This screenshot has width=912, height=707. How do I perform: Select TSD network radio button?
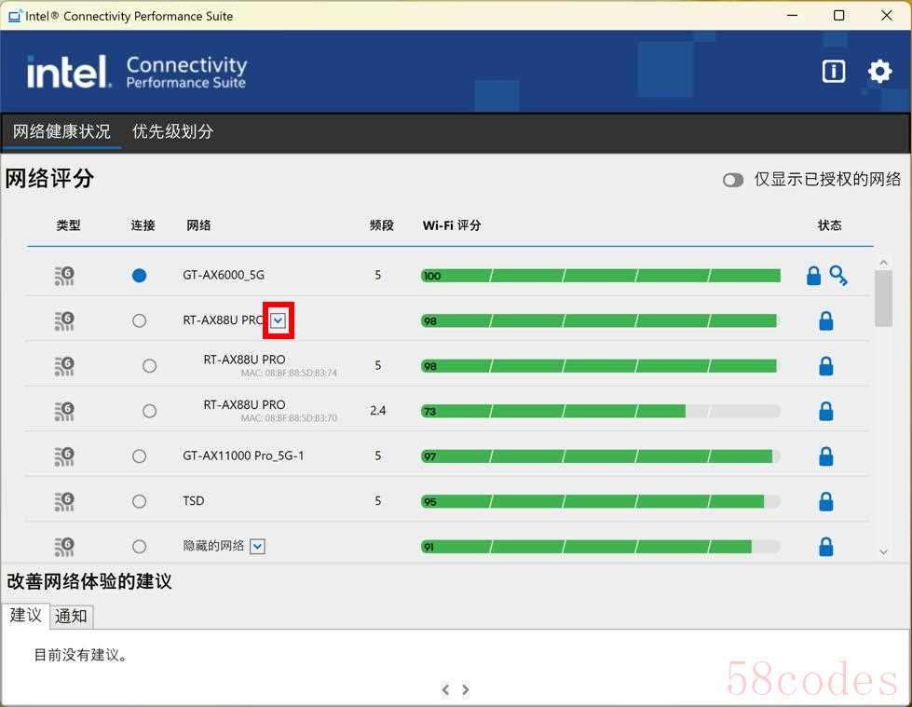139,502
